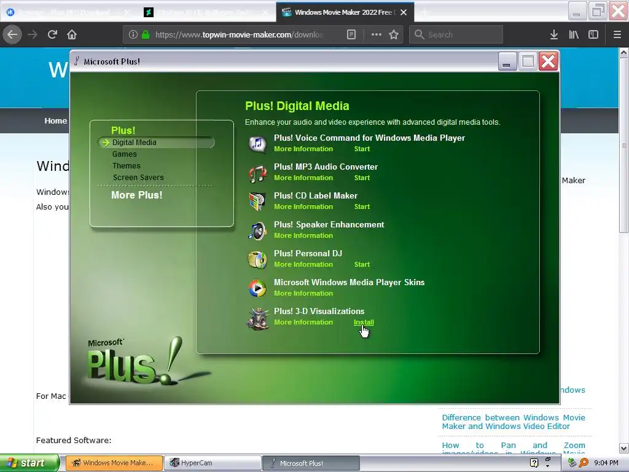Click Start for CD Label Maker
This screenshot has width=629, height=472.
(362, 206)
